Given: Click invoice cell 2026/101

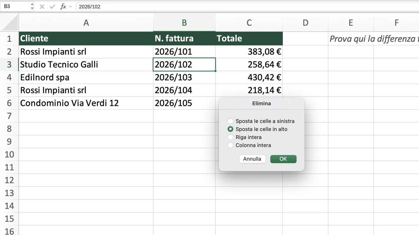Looking at the screenshot, I should (x=184, y=52).
